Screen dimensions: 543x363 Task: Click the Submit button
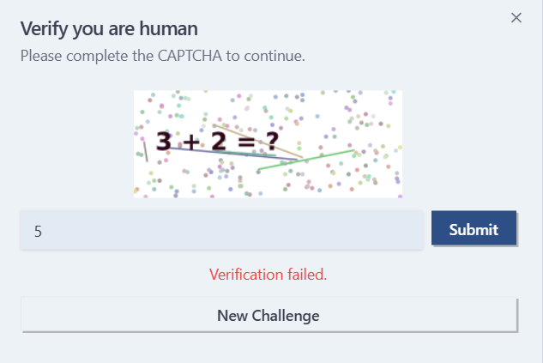tap(474, 229)
